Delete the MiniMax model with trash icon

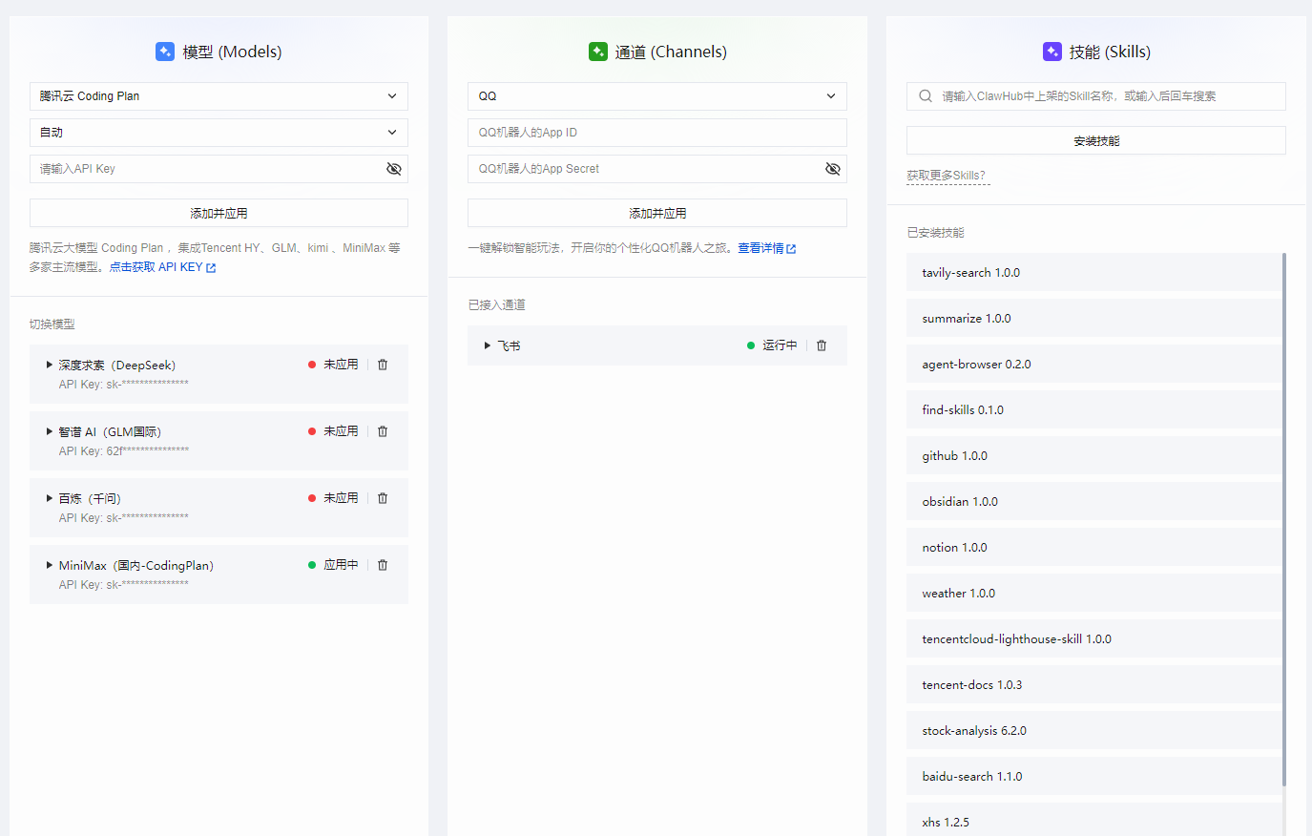(x=383, y=565)
